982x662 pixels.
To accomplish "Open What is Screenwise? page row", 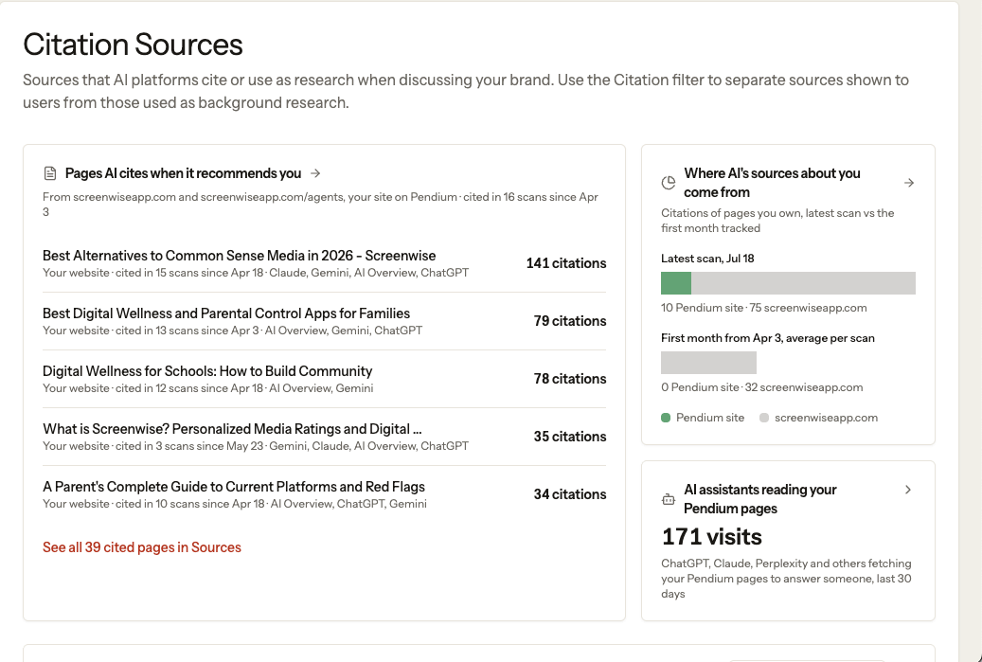I will point(325,437).
